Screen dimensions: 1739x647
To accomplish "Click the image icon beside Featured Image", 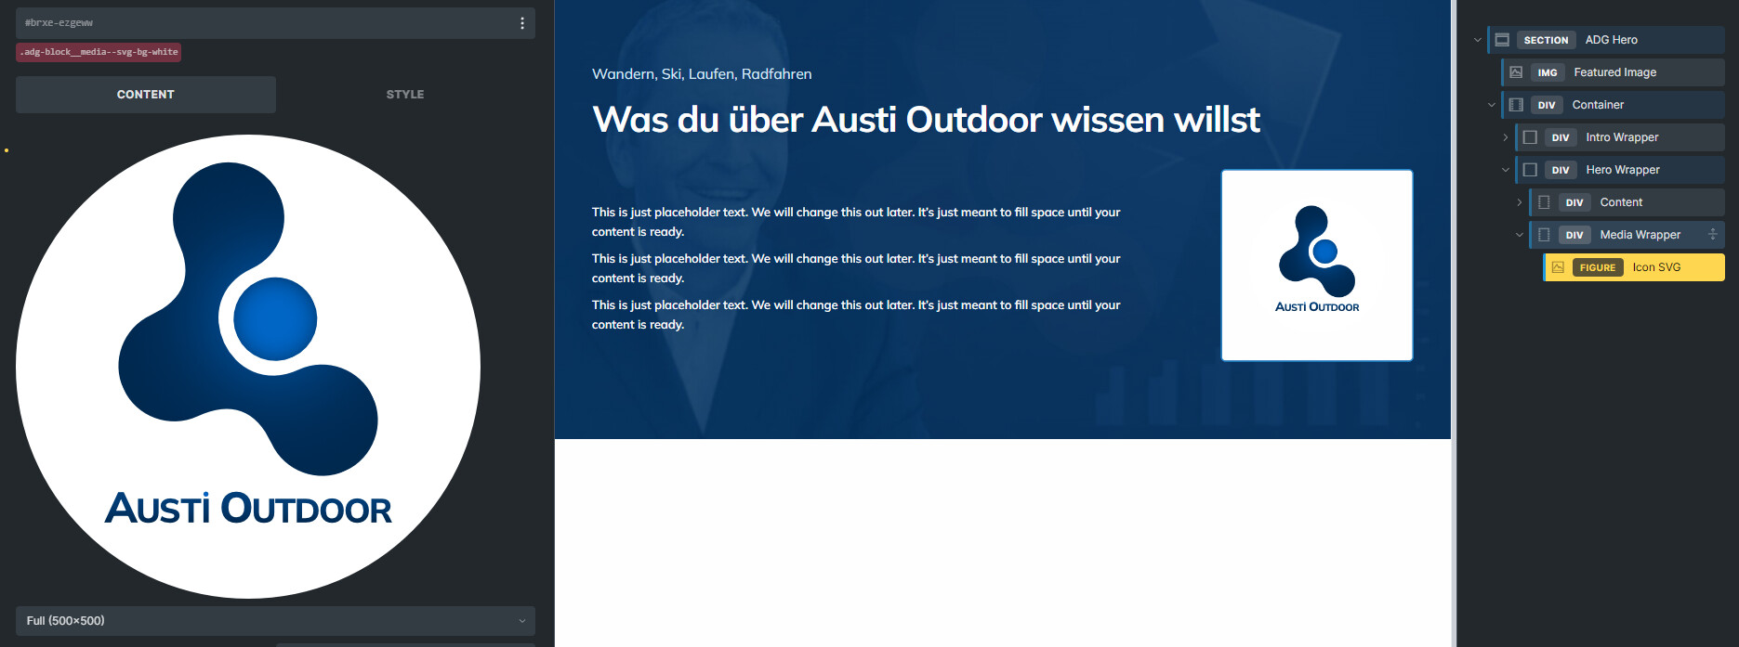I will (1516, 72).
